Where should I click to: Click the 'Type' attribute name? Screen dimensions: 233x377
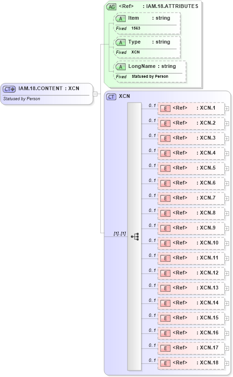[x=134, y=42]
